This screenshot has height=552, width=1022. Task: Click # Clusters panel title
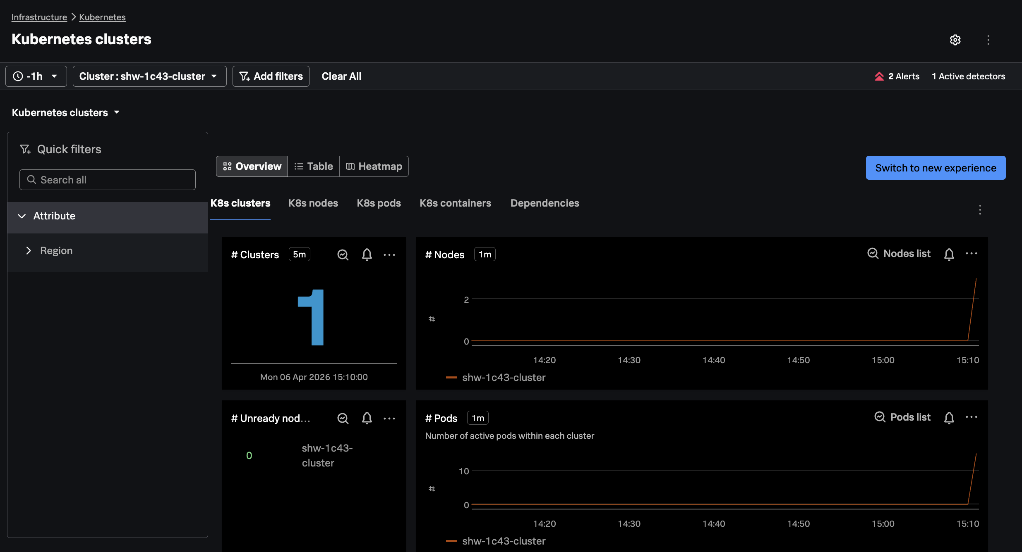pyautogui.click(x=255, y=255)
